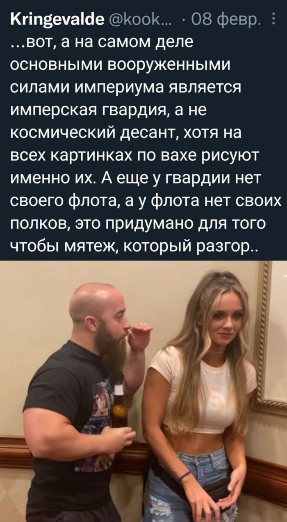Open the attached photo full-size

(143, 391)
